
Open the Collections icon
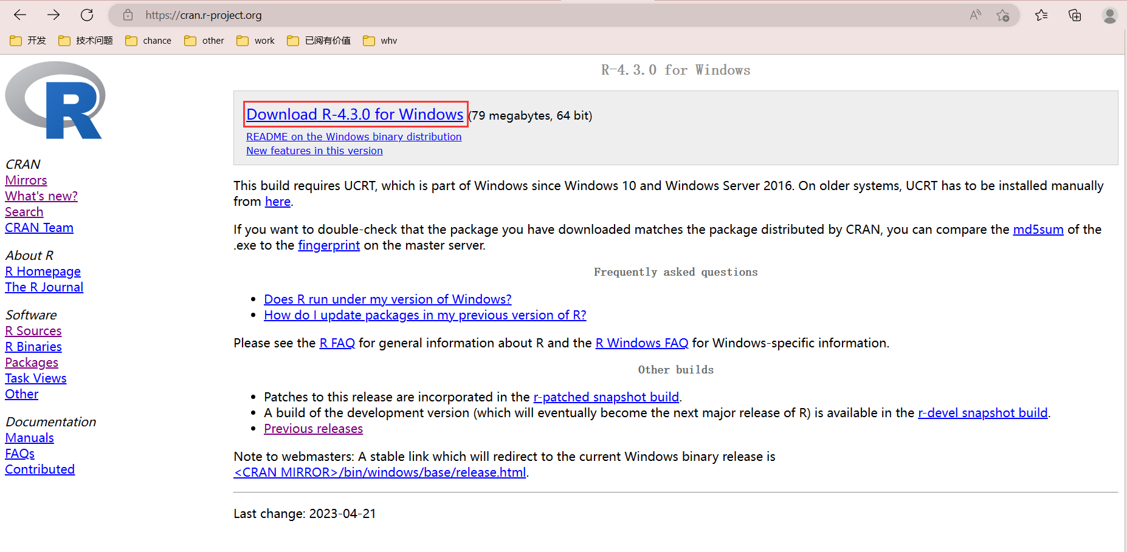click(x=1075, y=15)
